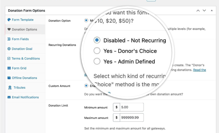
Task: Select the Donation Options tab
Action: point(25,29)
